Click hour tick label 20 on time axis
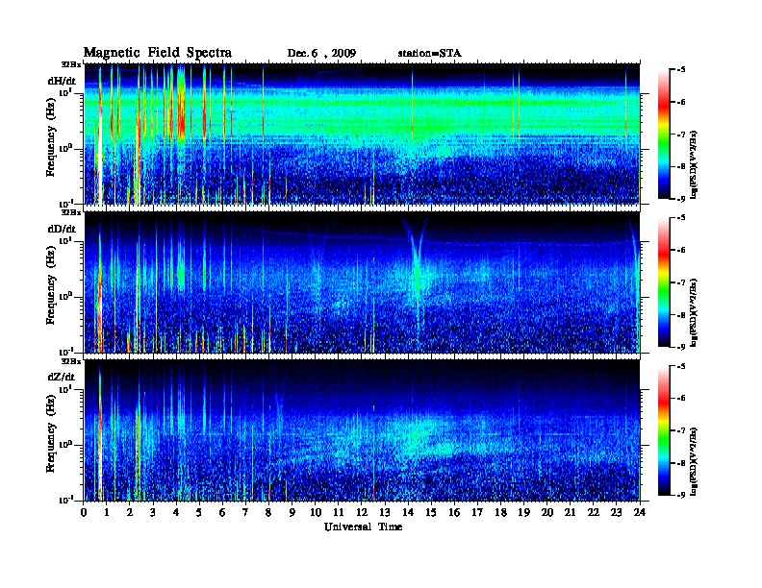This screenshot has height=588, width=762. (547, 513)
